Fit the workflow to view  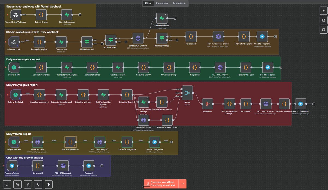click(7, 184)
